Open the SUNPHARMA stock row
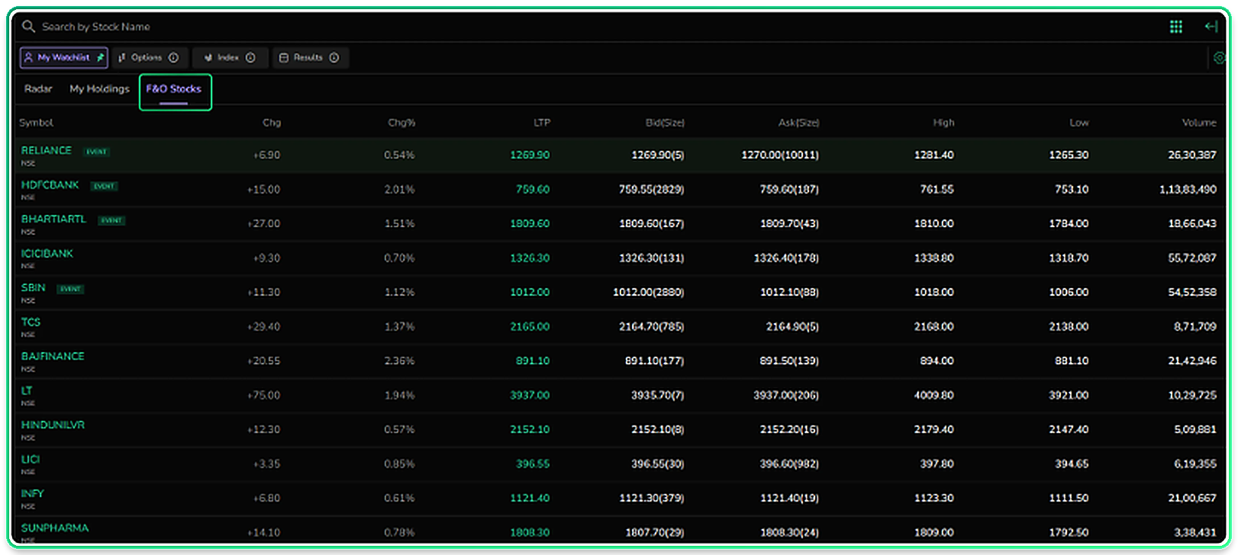This screenshot has width=1238, height=555. point(619,530)
